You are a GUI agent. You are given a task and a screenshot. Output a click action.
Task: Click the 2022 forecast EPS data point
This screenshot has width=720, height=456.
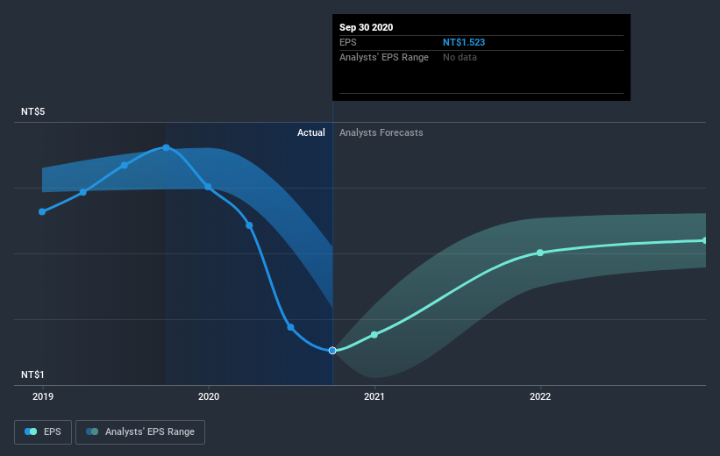point(540,253)
